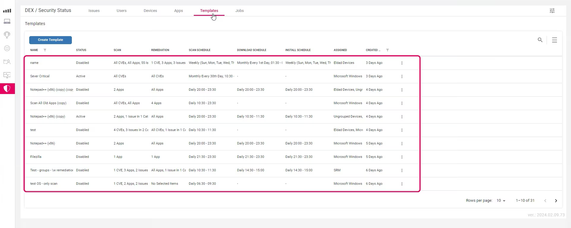
Task: Open three-dot menu for Filezilla row
Action: click(x=402, y=157)
